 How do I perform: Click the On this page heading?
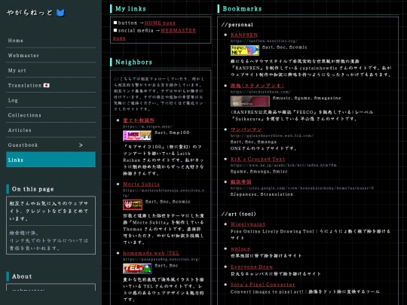point(32,189)
